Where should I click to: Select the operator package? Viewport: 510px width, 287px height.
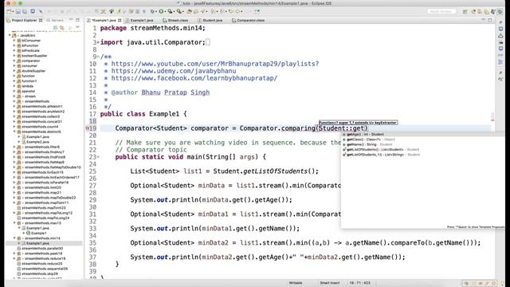pyautogui.click(x=29, y=91)
